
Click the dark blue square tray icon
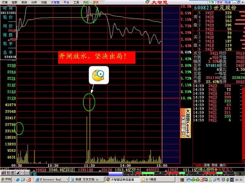click(232, 180)
